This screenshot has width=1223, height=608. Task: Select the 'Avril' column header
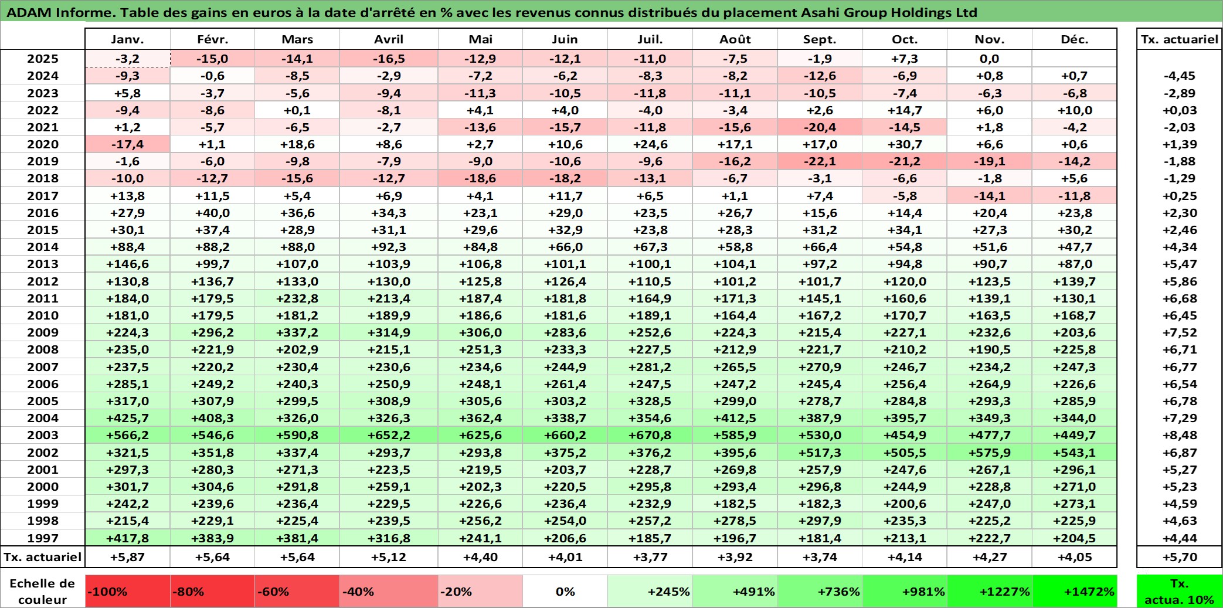(389, 39)
